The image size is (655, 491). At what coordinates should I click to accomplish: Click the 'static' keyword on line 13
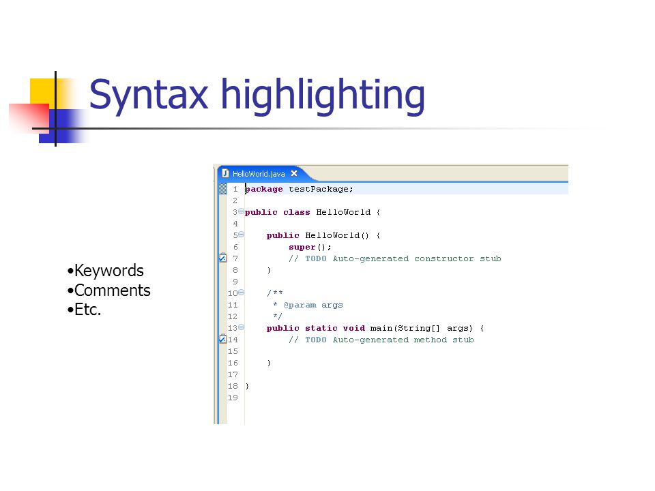pyautogui.click(x=321, y=328)
